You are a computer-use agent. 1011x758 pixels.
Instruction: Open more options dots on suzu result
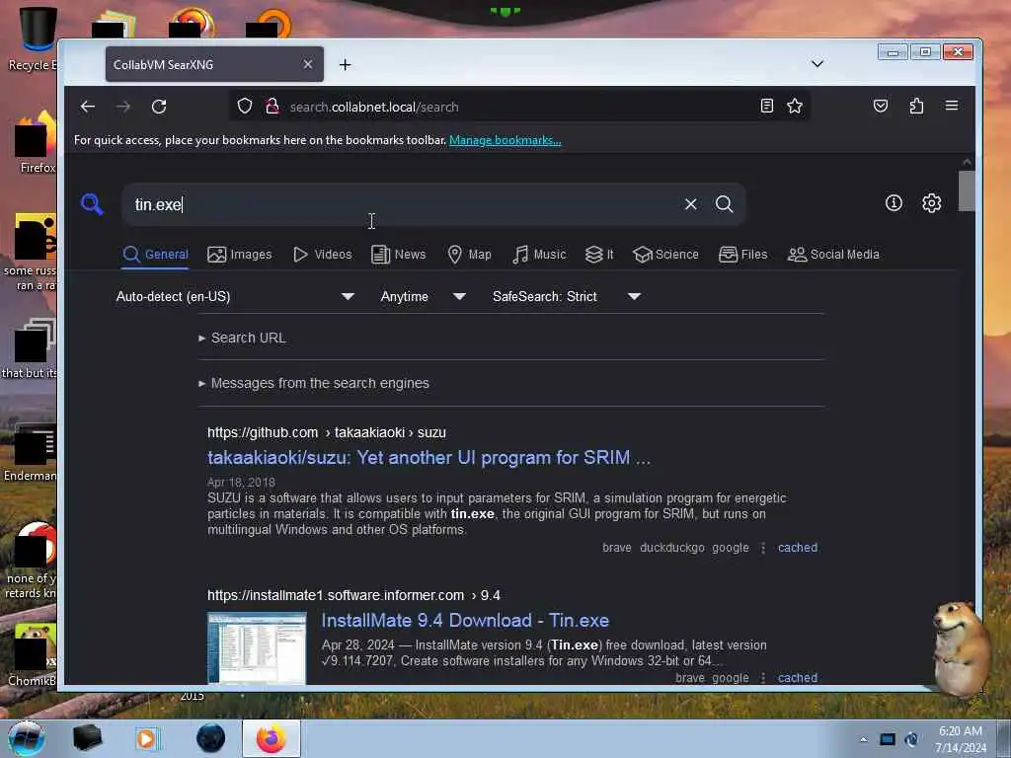763,547
